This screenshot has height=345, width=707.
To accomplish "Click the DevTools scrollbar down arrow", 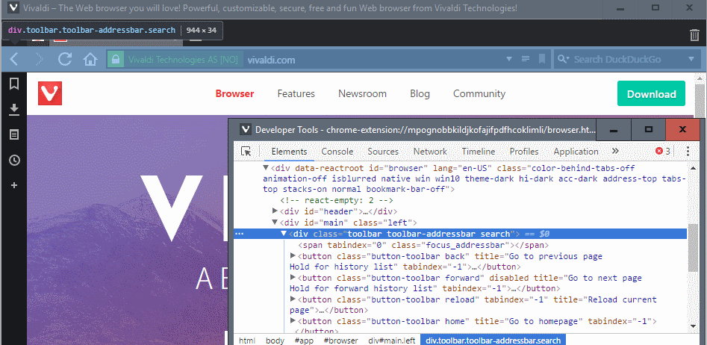I will tap(694, 326).
